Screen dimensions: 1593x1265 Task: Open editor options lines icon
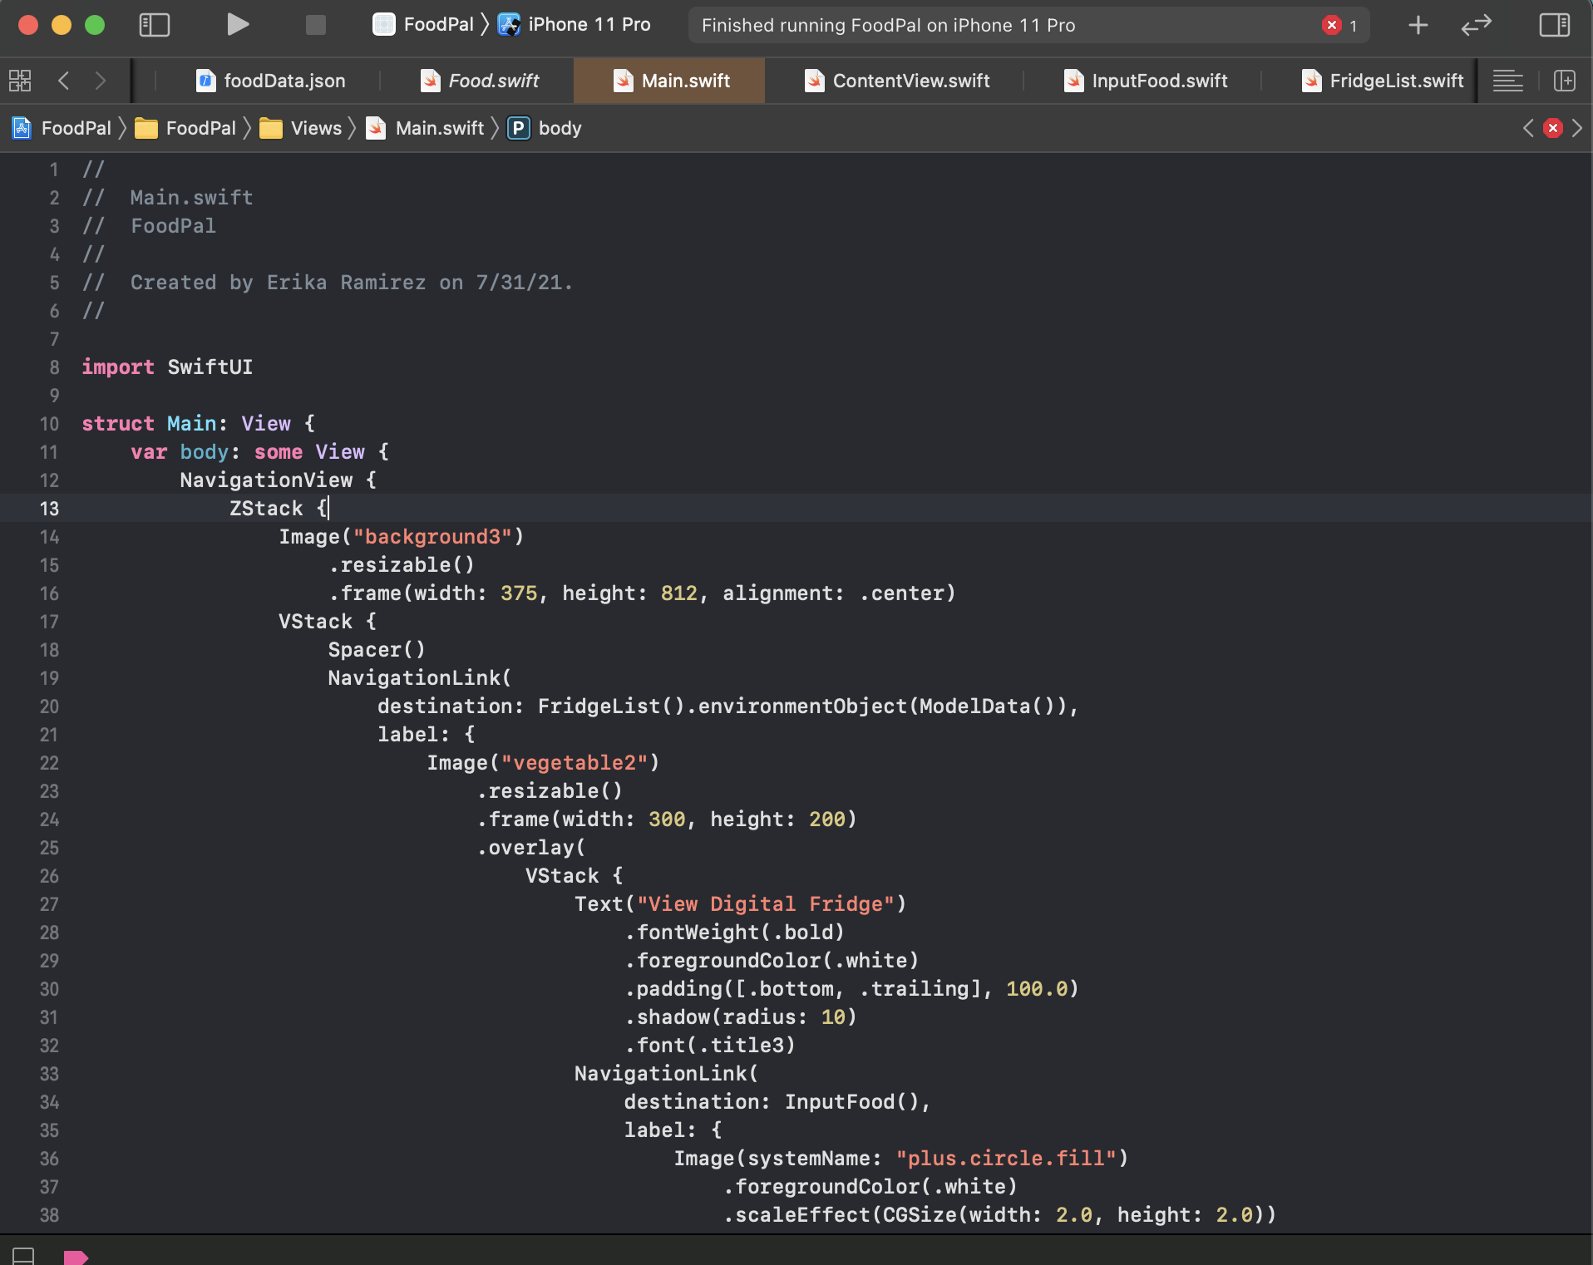pos(1507,81)
